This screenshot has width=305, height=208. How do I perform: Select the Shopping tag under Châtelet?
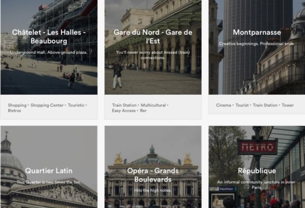click(x=17, y=105)
